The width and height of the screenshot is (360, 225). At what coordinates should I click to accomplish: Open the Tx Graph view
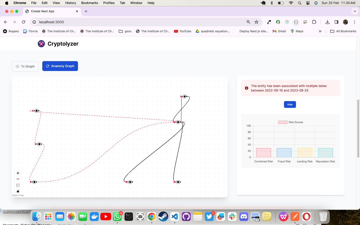tap(25, 66)
